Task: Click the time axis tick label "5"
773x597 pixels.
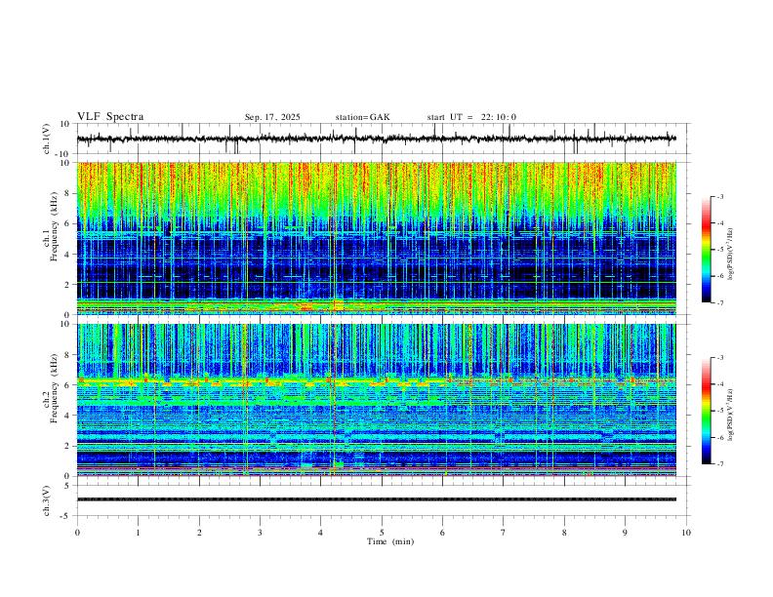Action: click(x=382, y=533)
